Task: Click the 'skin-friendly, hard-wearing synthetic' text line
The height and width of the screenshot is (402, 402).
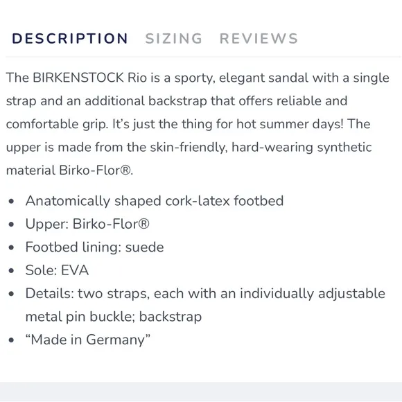Action: 261,148
